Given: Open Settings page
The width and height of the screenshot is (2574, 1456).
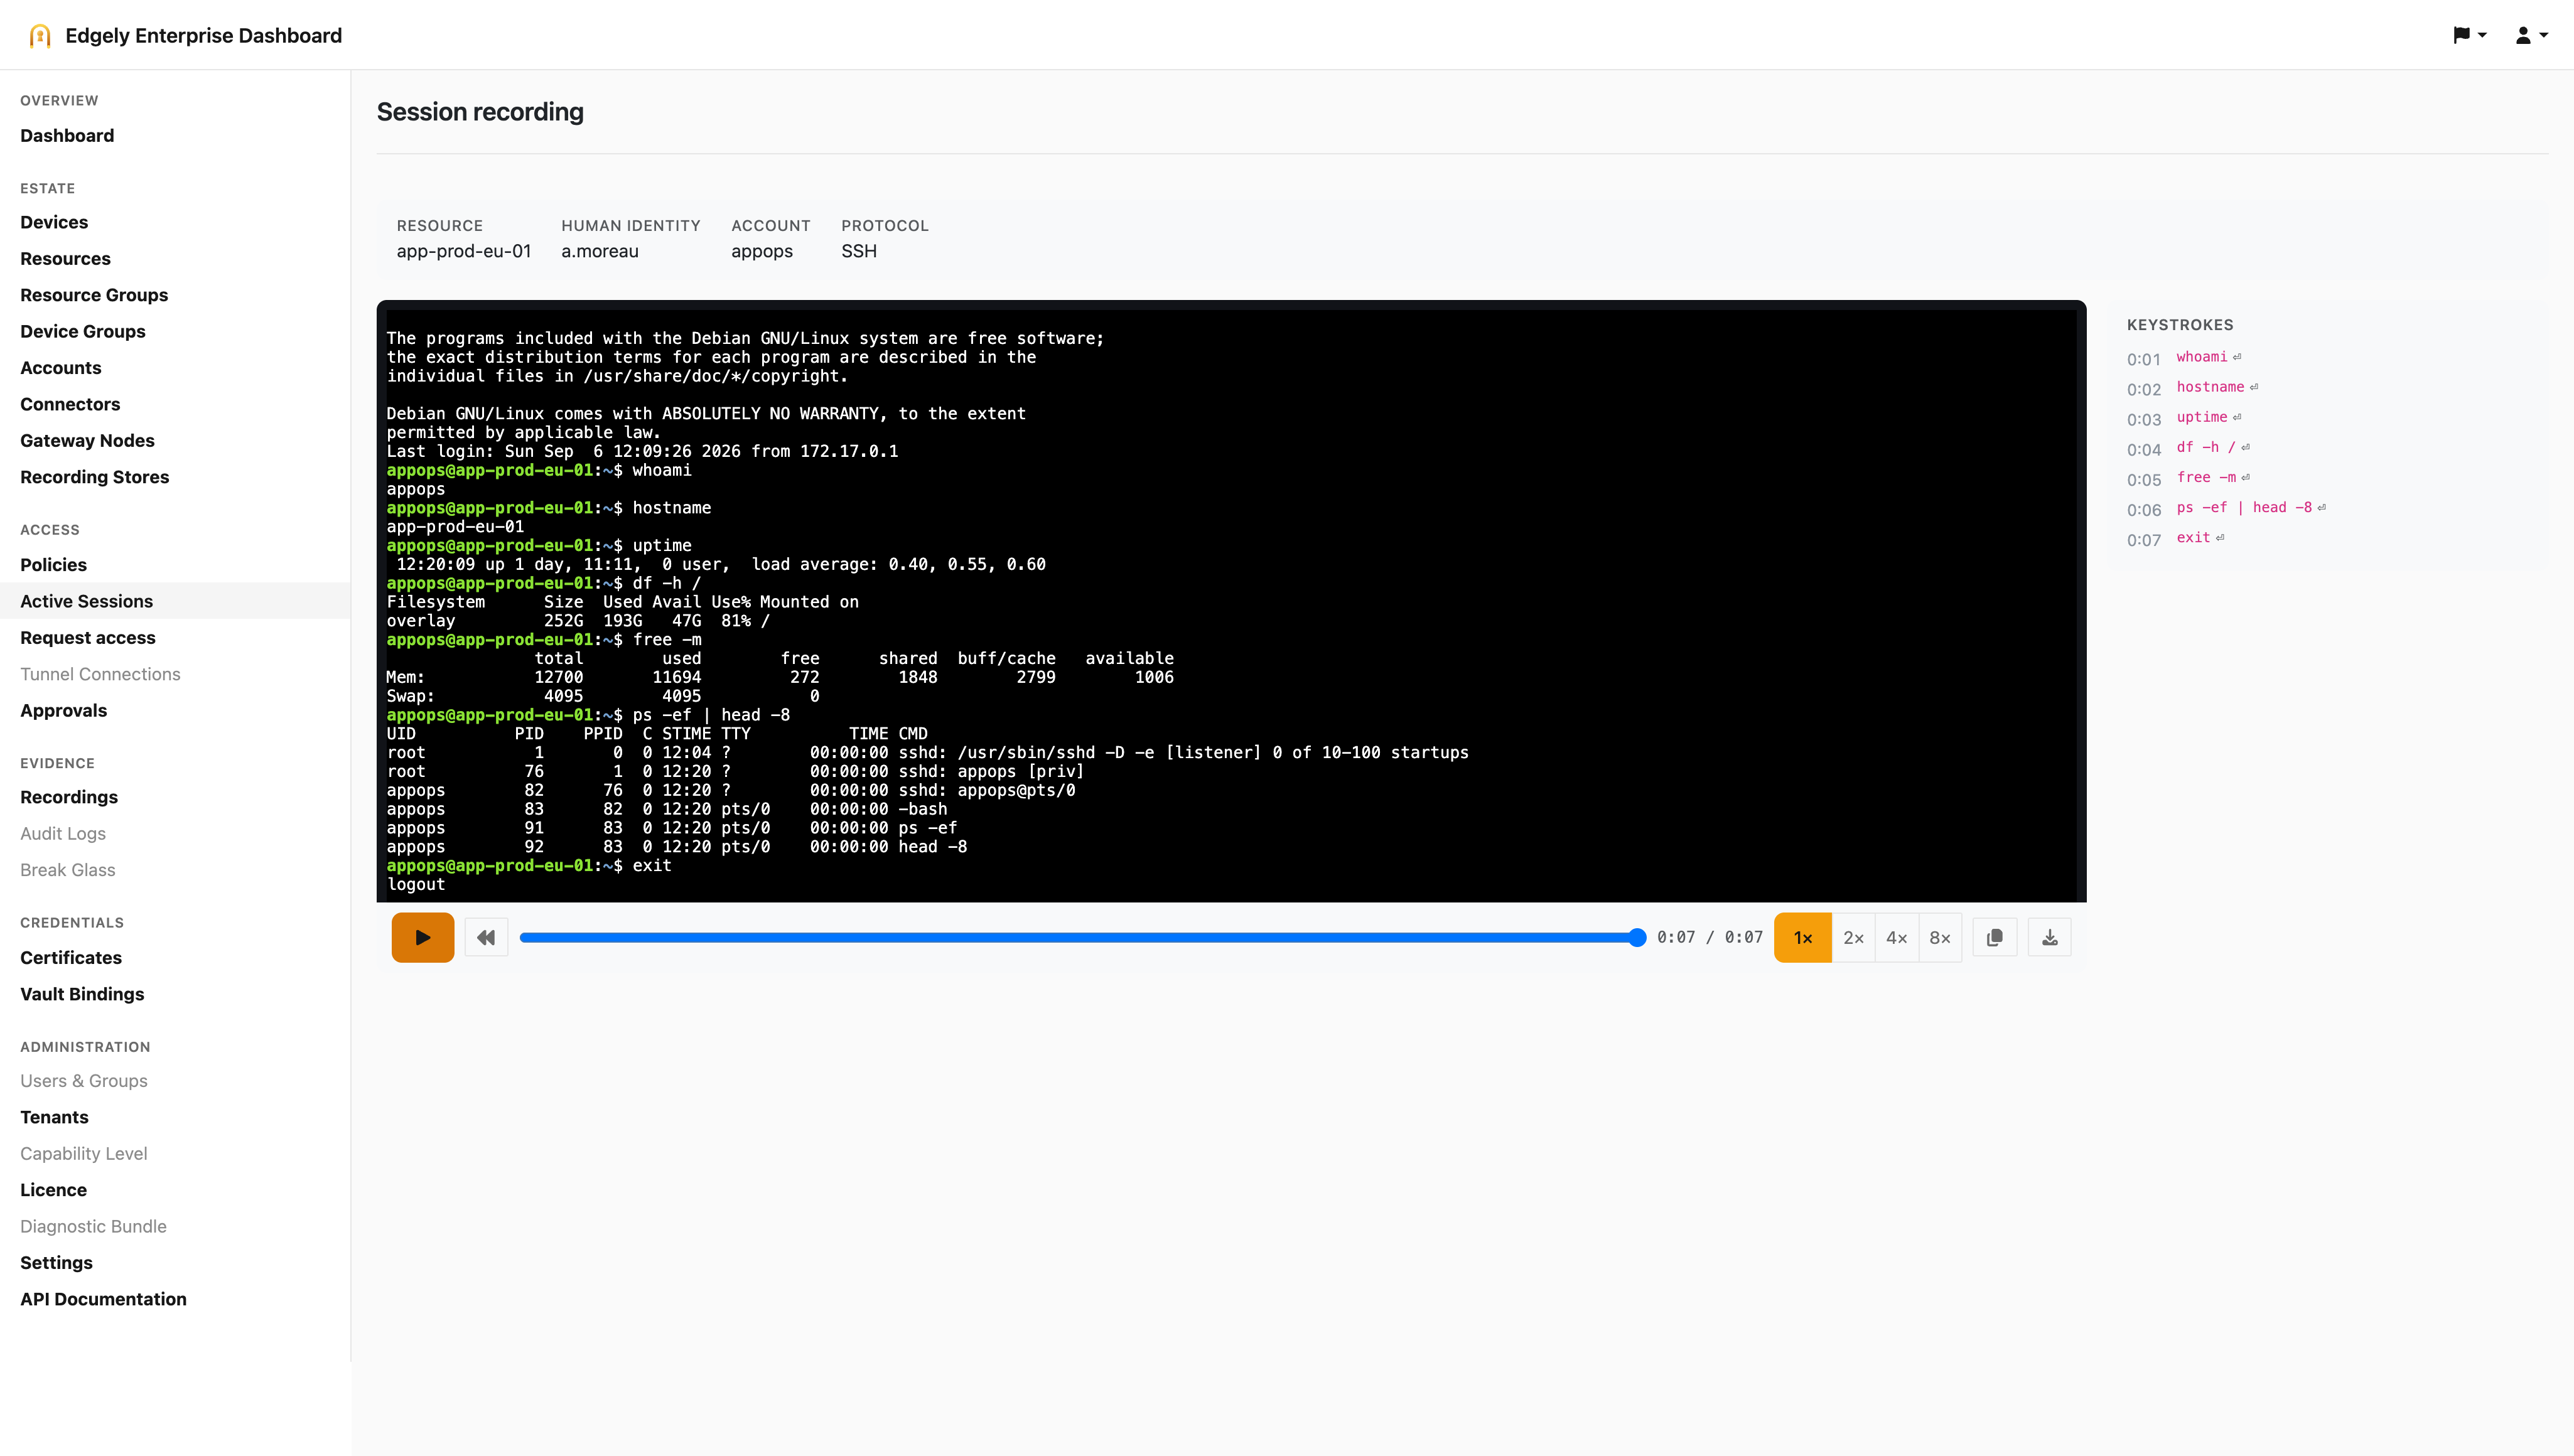Looking at the screenshot, I should tap(56, 1262).
